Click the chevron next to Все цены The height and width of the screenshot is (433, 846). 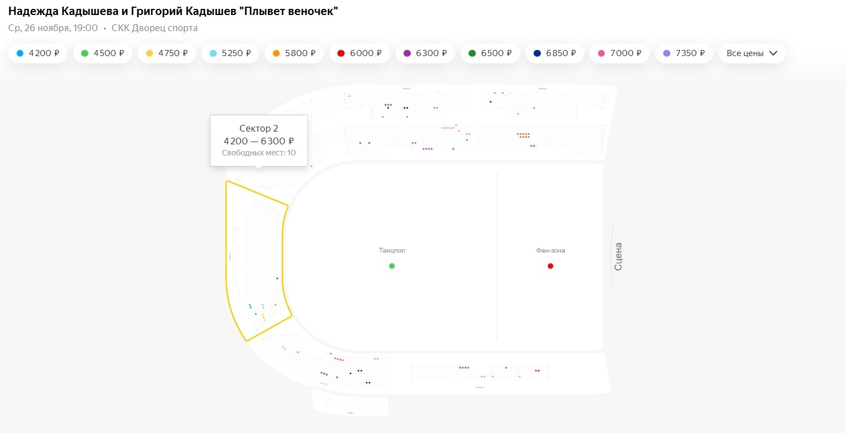773,53
